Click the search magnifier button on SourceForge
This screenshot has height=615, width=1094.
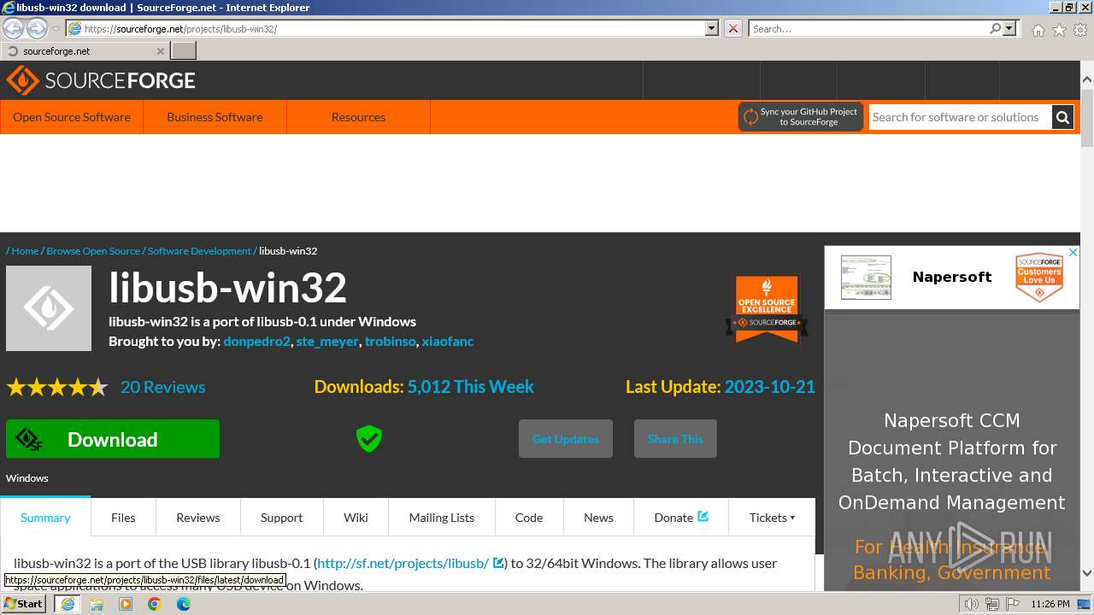tap(1062, 117)
